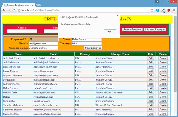Delete the Mayank Dhulekar row
178x117 pixels.
163,75
